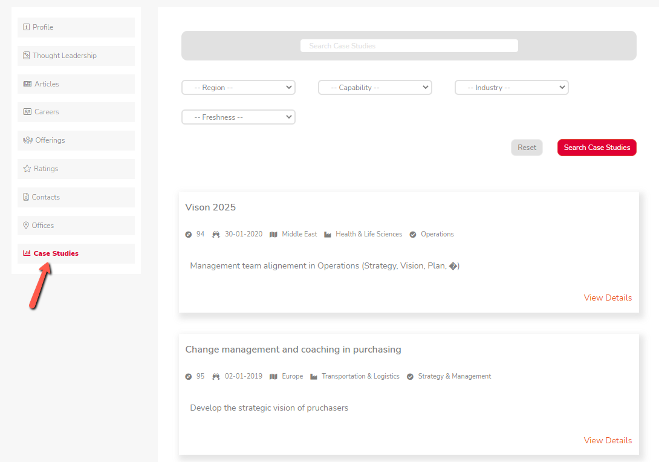Click Management team alignement description text
The image size is (659, 462).
coord(325,265)
